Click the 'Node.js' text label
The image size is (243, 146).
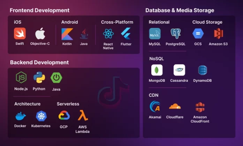pyautogui.click(x=21, y=89)
